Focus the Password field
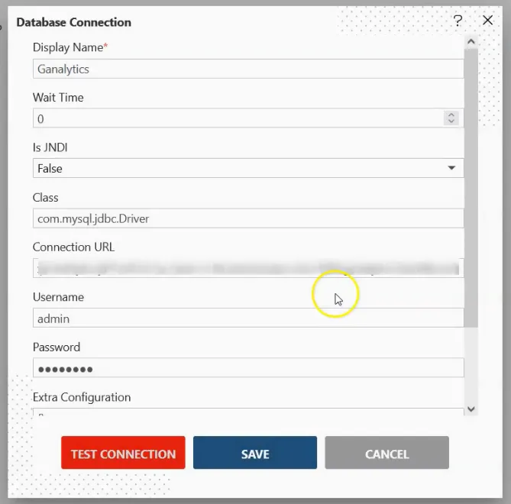 point(248,368)
